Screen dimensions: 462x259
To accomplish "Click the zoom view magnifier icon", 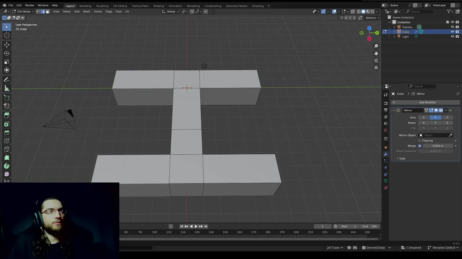I will [376, 46].
